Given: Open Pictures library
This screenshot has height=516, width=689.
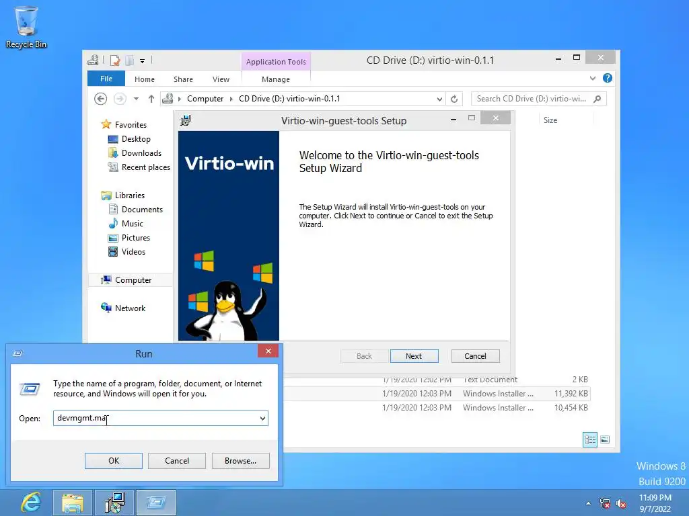Looking at the screenshot, I should pyautogui.click(x=136, y=237).
